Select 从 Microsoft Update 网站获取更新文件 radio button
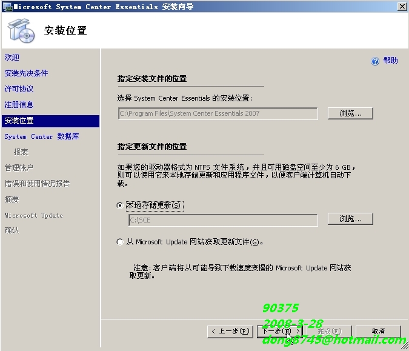 (x=120, y=242)
